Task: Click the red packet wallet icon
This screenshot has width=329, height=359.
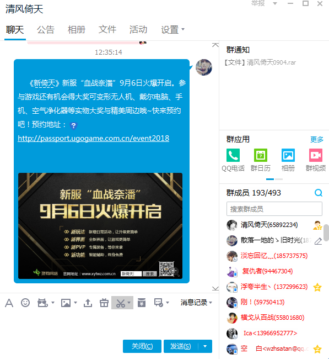Action: coord(142,303)
